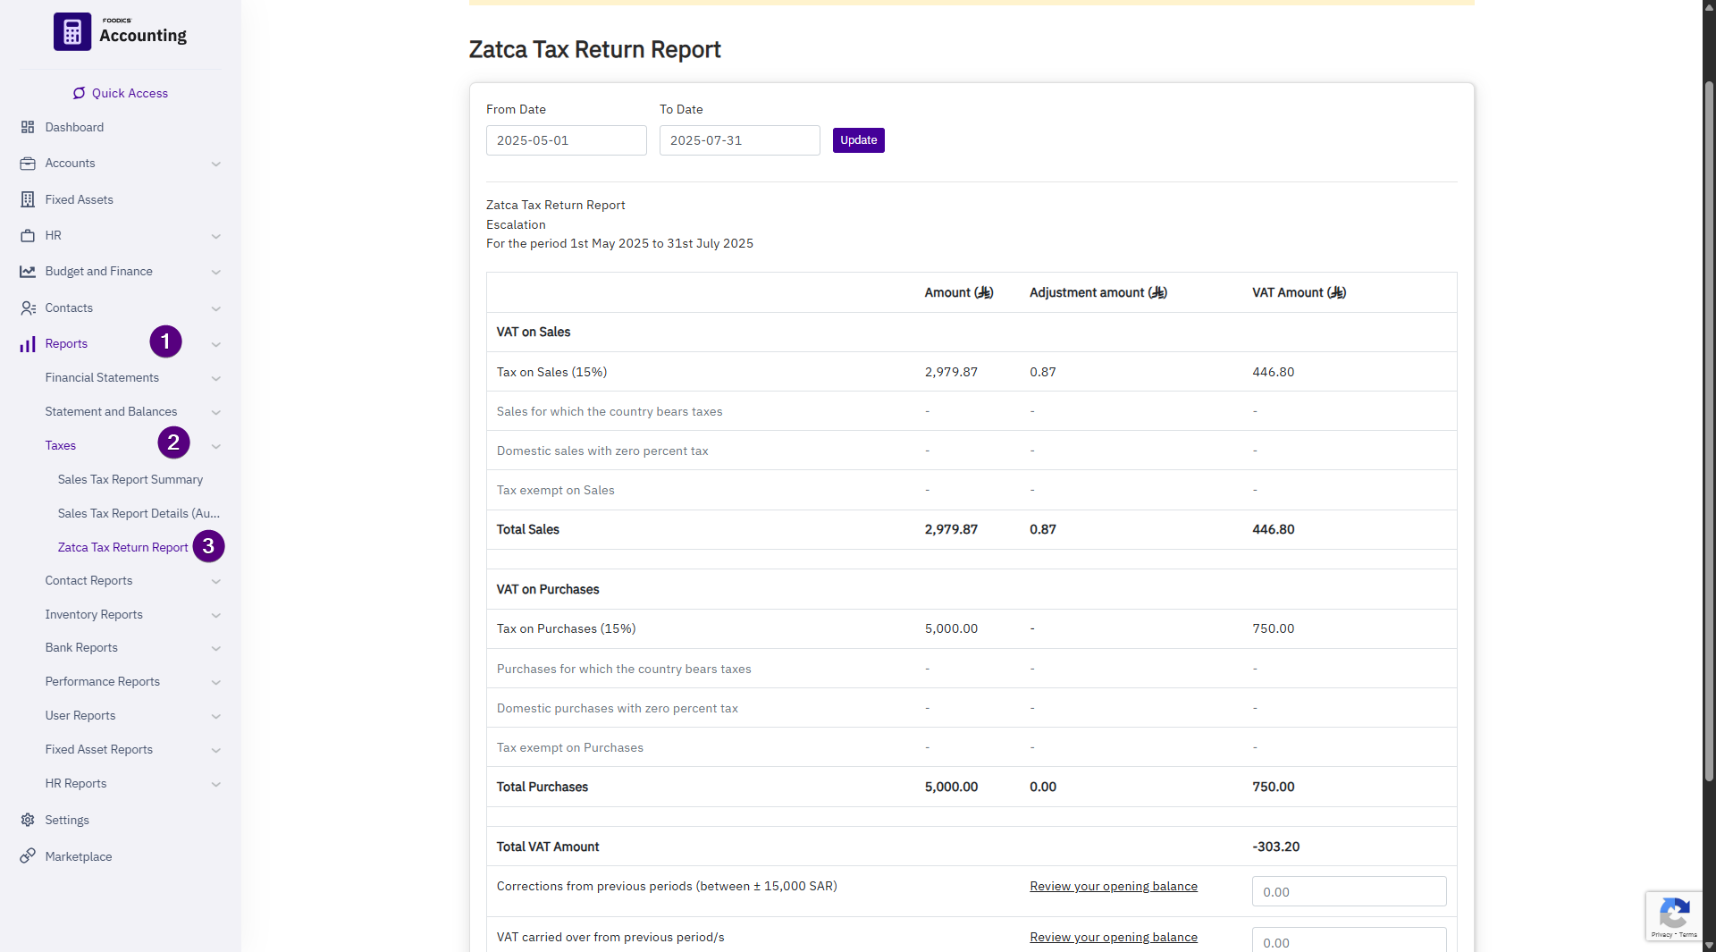Open Settings gear icon in sidebar
The image size is (1716, 952).
click(x=28, y=820)
